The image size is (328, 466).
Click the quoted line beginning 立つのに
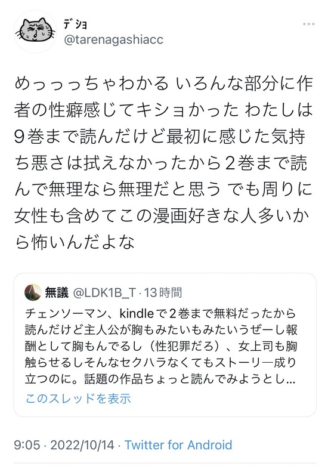[x=161, y=379]
